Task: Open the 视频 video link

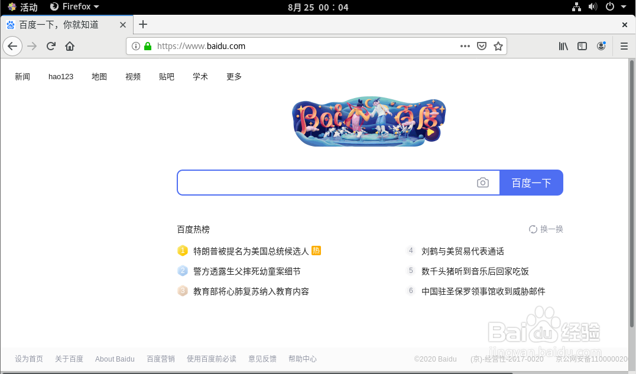Action: (x=133, y=77)
